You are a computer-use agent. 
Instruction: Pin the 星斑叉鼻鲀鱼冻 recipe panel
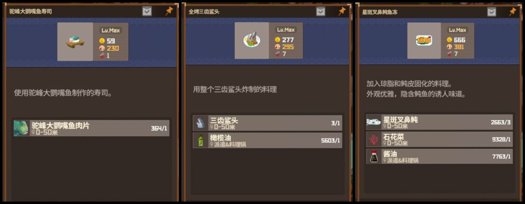pos(512,12)
